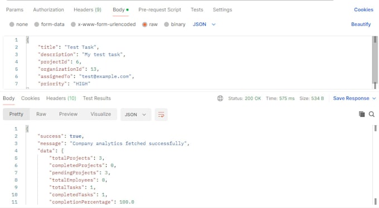This screenshot has height=208, width=379.
Task: Click the "pendingProjects": 3 line
Action: [80, 172]
